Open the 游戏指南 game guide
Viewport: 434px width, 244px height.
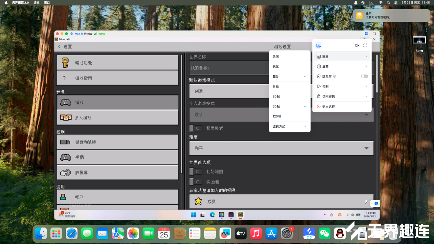click(117, 78)
